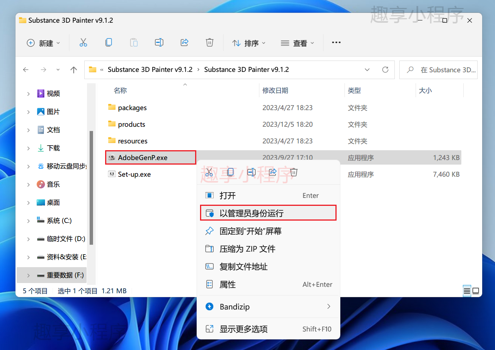This screenshot has height=350, width=495.
Task: Open the 查看 (View) dropdown
Action: click(x=298, y=43)
